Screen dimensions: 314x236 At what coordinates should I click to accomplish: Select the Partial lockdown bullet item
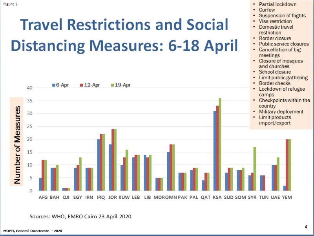(x=277, y=4)
